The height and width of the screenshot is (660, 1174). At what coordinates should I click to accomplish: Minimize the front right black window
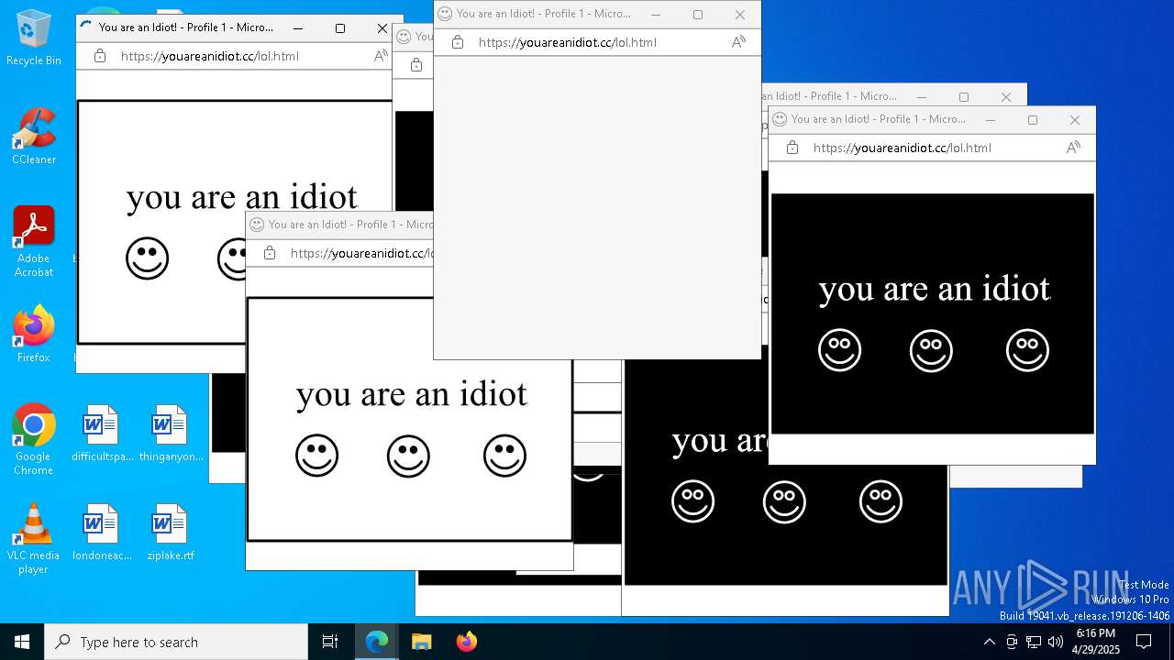click(x=991, y=120)
